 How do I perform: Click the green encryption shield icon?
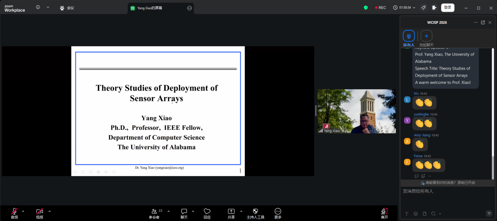[366, 7]
